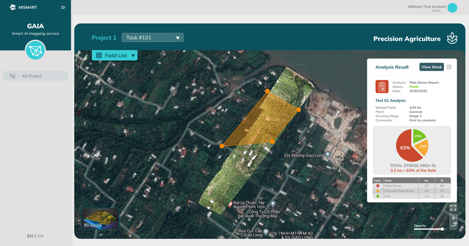Click the All Project icon in the sidebar

click(12, 76)
